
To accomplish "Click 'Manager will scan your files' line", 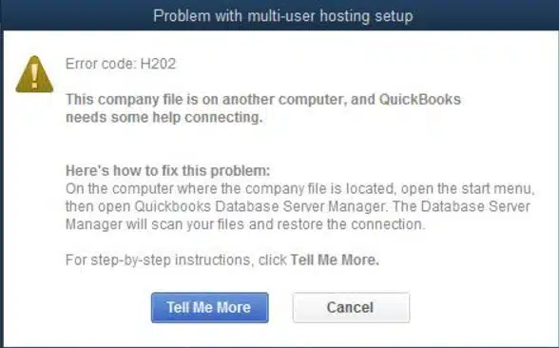I will tap(155, 224).
